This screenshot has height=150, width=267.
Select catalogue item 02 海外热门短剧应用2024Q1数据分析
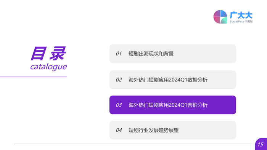pos(173,80)
